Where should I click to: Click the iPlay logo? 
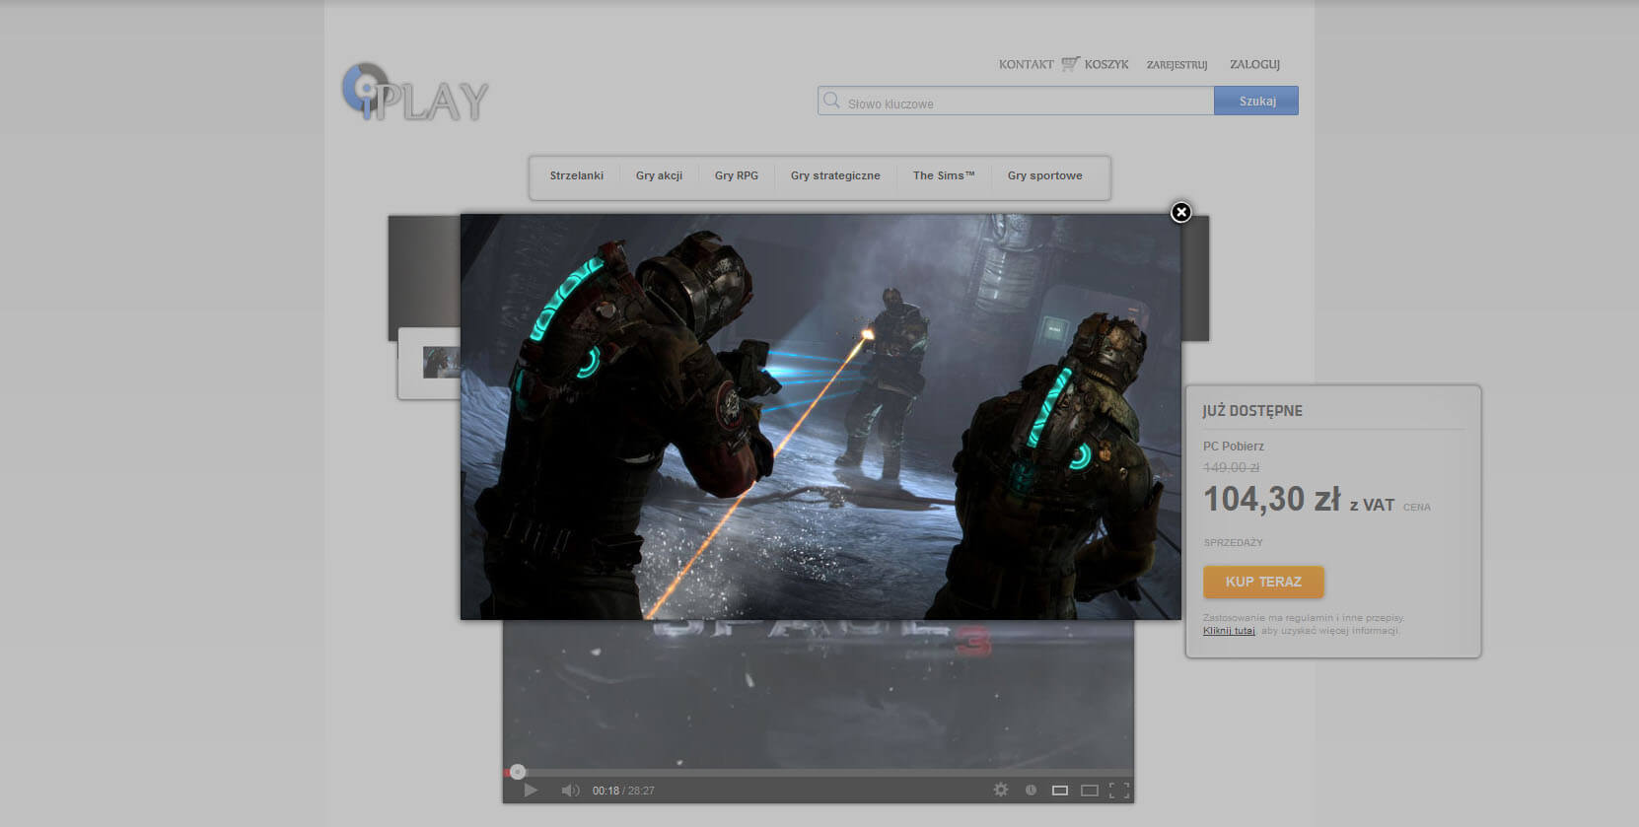tap(415, 93)
